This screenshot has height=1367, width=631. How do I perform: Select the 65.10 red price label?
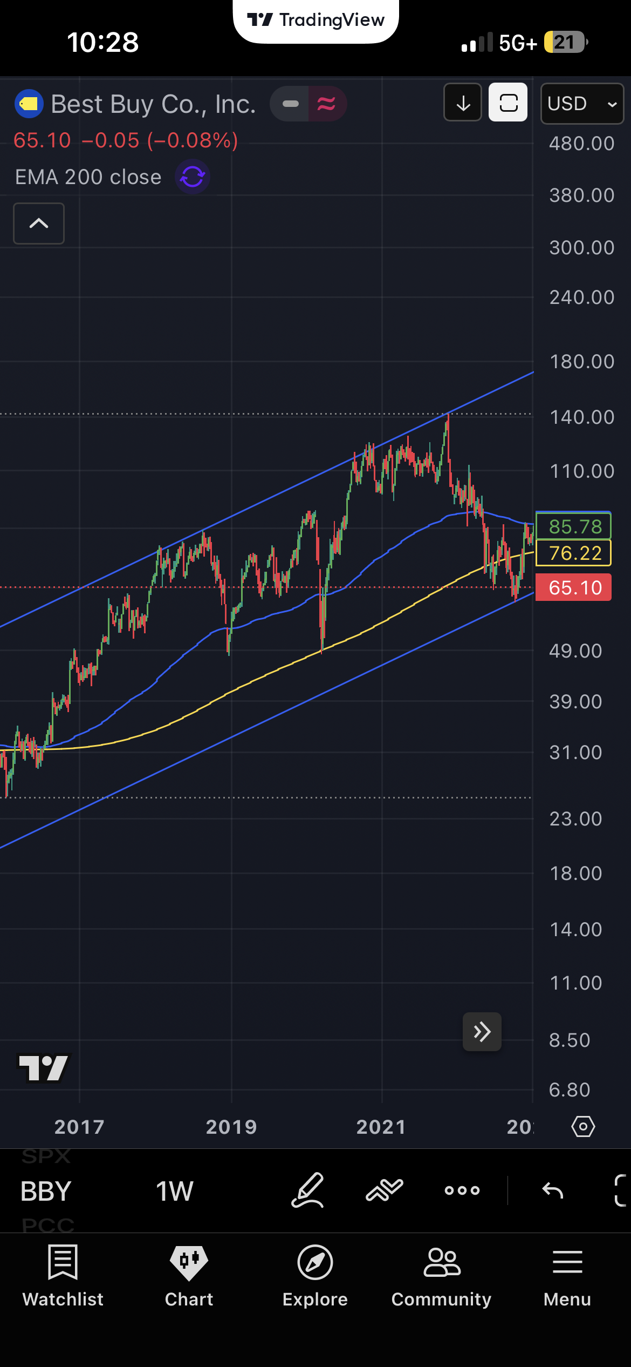(574, 587)
